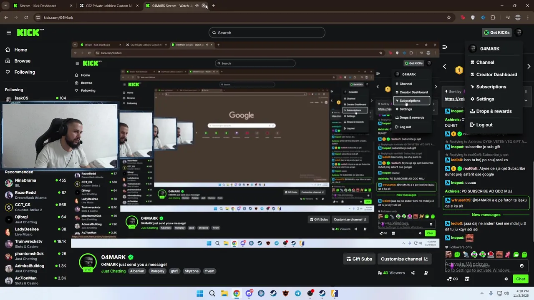
Task: Click the Get KICKs button
Action: click(x=496, y=32)
